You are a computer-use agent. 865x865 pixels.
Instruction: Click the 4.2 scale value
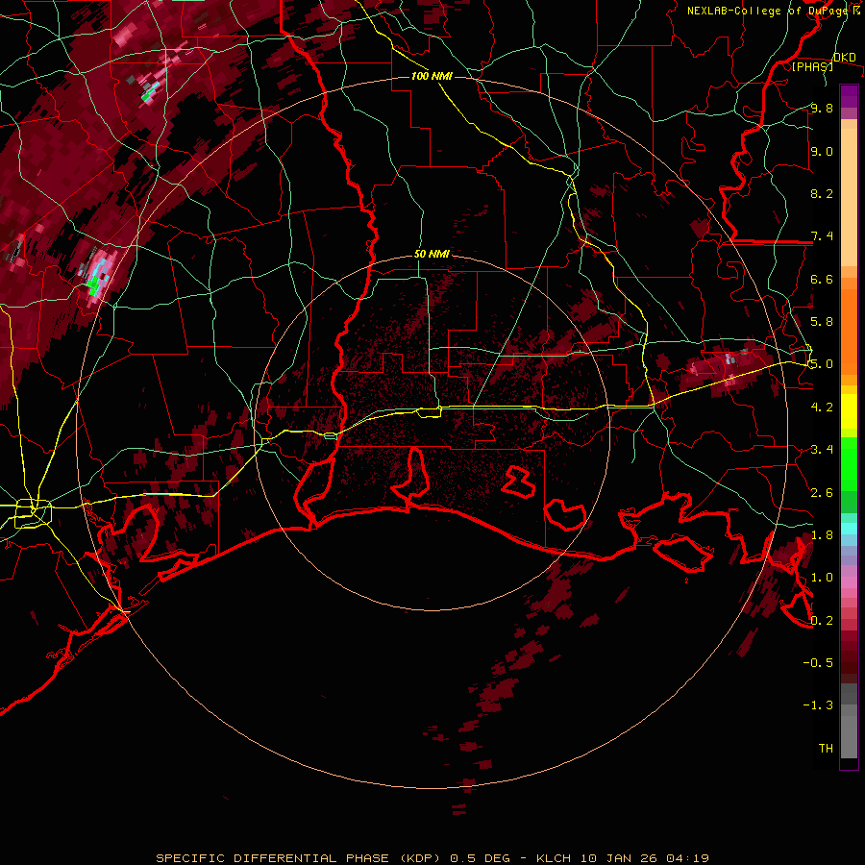coord(822,408)
